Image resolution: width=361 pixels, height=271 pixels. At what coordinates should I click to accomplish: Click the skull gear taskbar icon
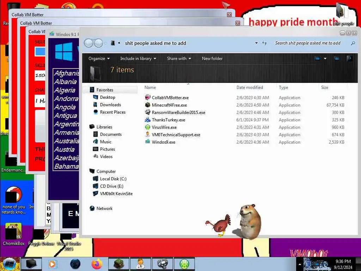(163, 264)
